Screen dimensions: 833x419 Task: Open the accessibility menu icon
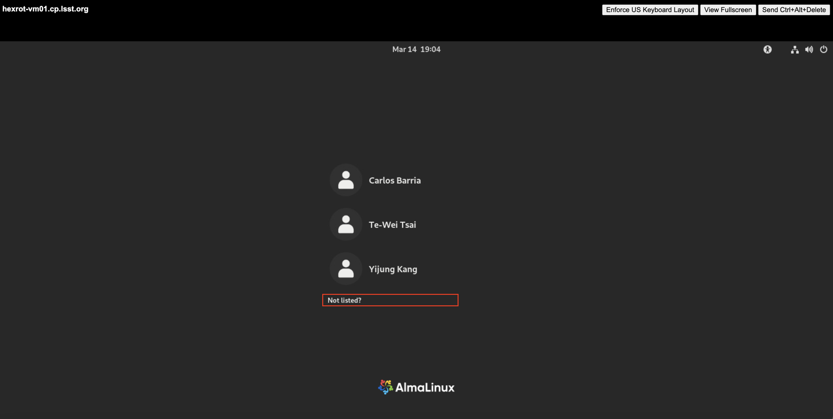click(x=767, y=49)
